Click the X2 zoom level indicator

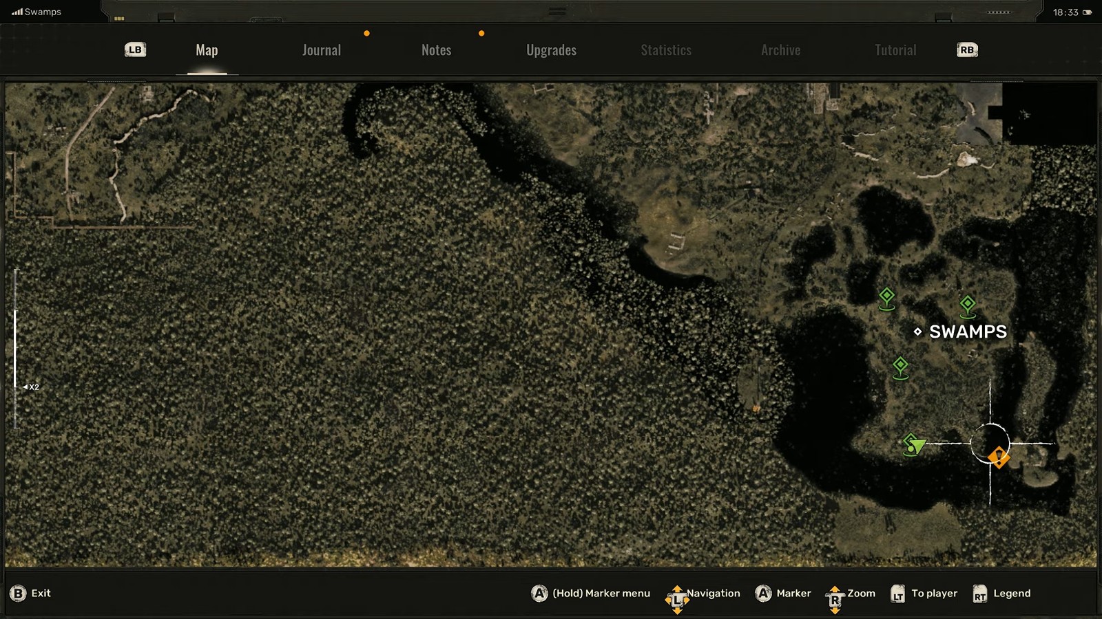(x=32, y=387)
